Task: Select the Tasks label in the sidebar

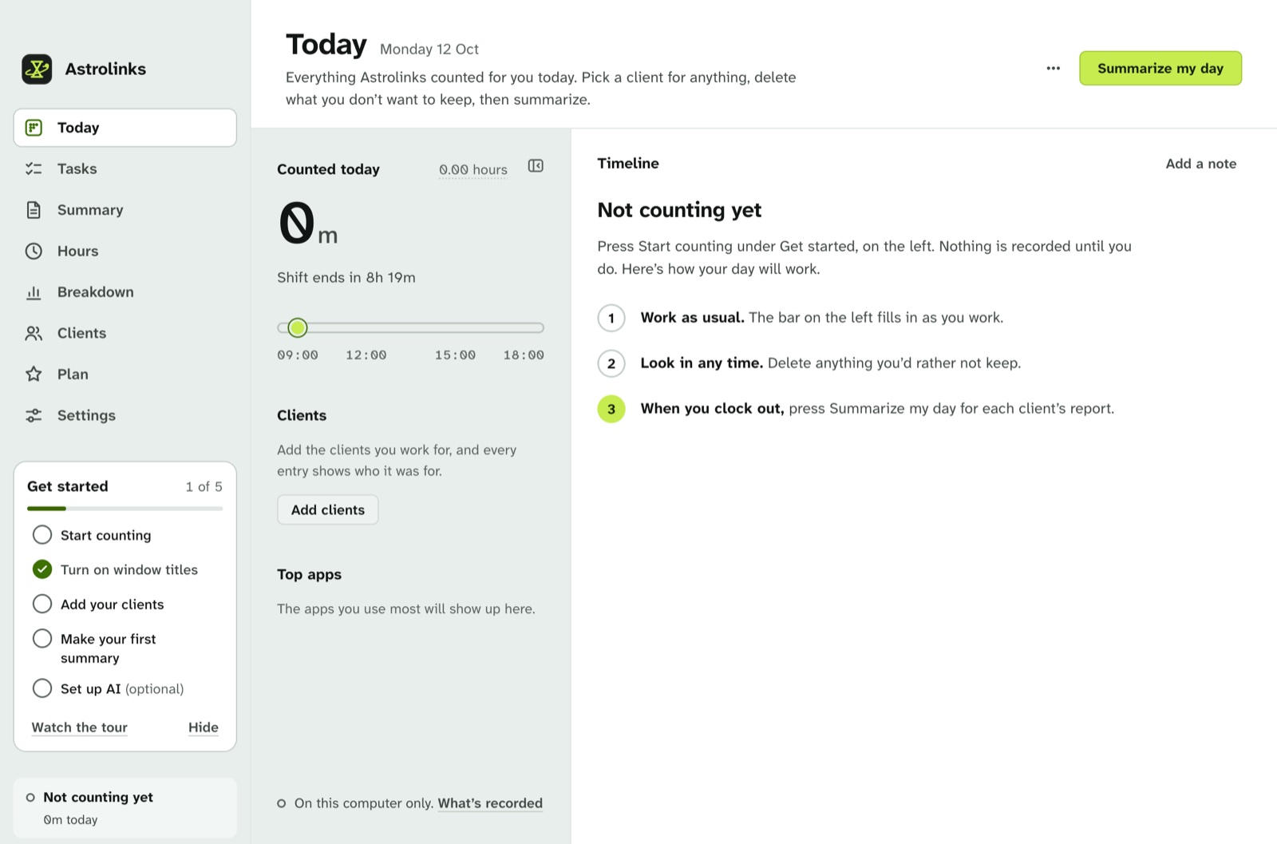Action: pyautogui.click(x=77, y=168)
